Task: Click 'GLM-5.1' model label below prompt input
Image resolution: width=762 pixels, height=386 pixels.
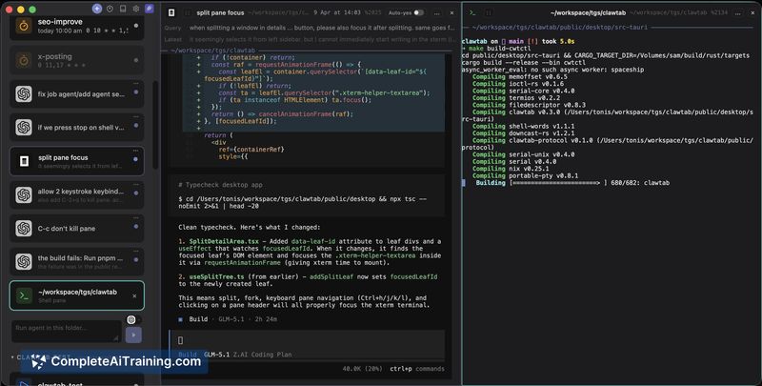Action: pos(216,355)
